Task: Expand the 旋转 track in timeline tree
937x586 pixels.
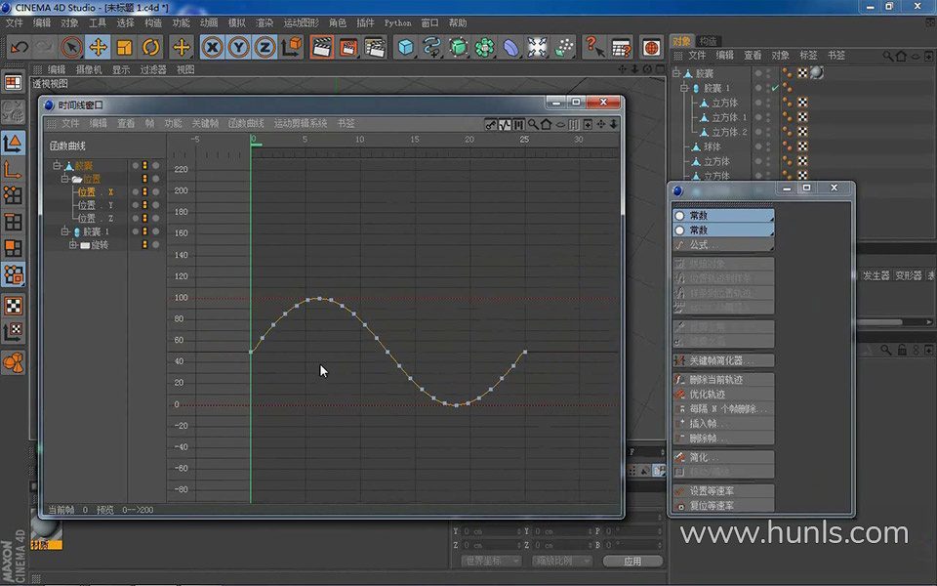Action: (x=73, y=245)
